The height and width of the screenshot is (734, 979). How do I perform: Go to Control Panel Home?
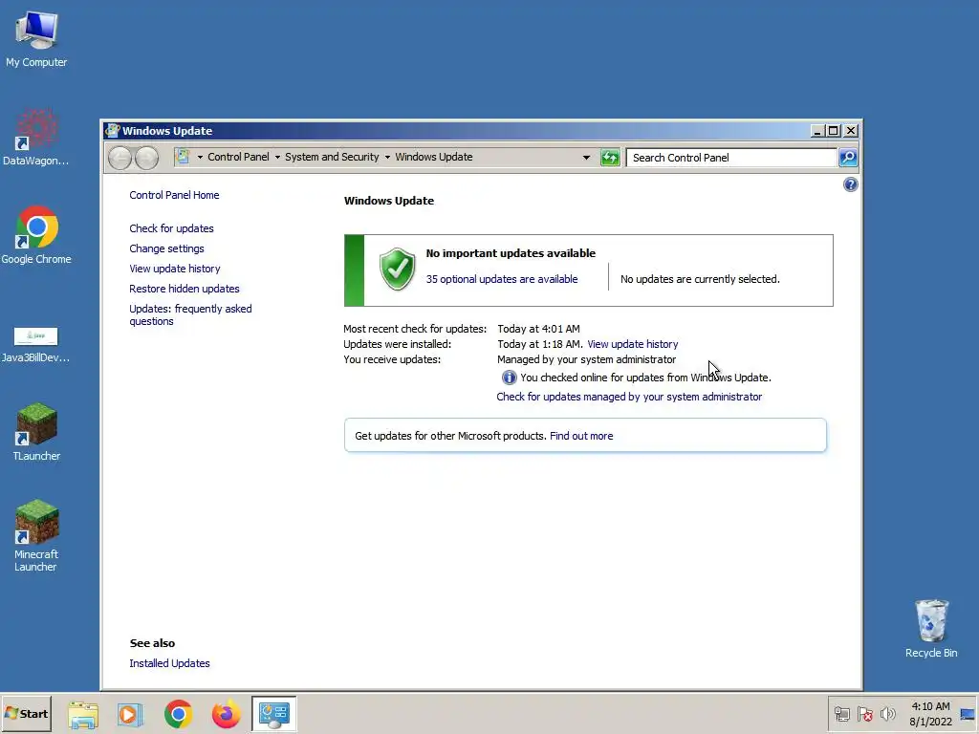[x=174, y=195]
